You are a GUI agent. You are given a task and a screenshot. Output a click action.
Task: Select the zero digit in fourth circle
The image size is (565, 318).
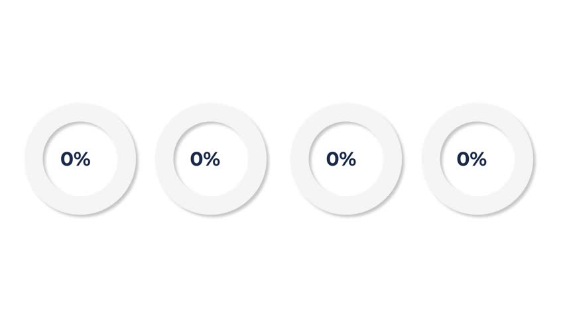464,159
